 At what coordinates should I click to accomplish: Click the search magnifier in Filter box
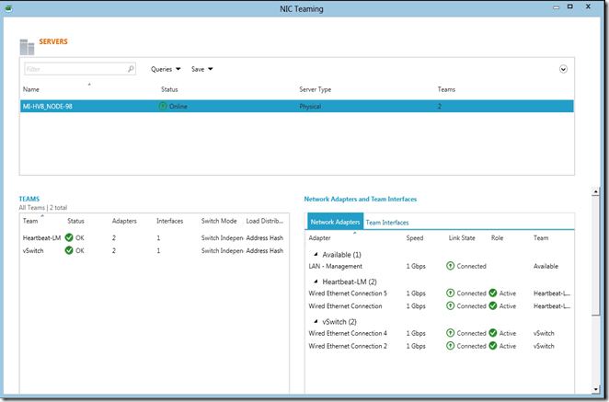coord(131,69)
